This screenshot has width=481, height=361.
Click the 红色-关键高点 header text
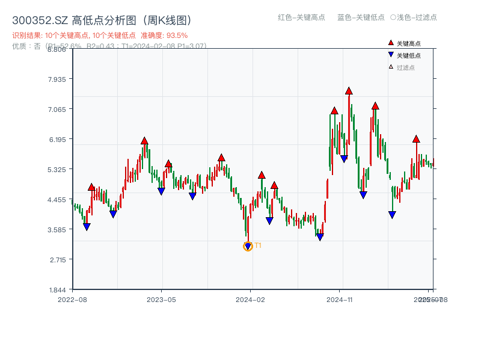click(x=301, y=17)
